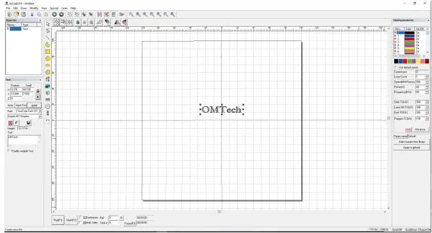Viewport: 432px width, 233px height.
Task: Open the Draw menu
Action: (x=24, y=8)
